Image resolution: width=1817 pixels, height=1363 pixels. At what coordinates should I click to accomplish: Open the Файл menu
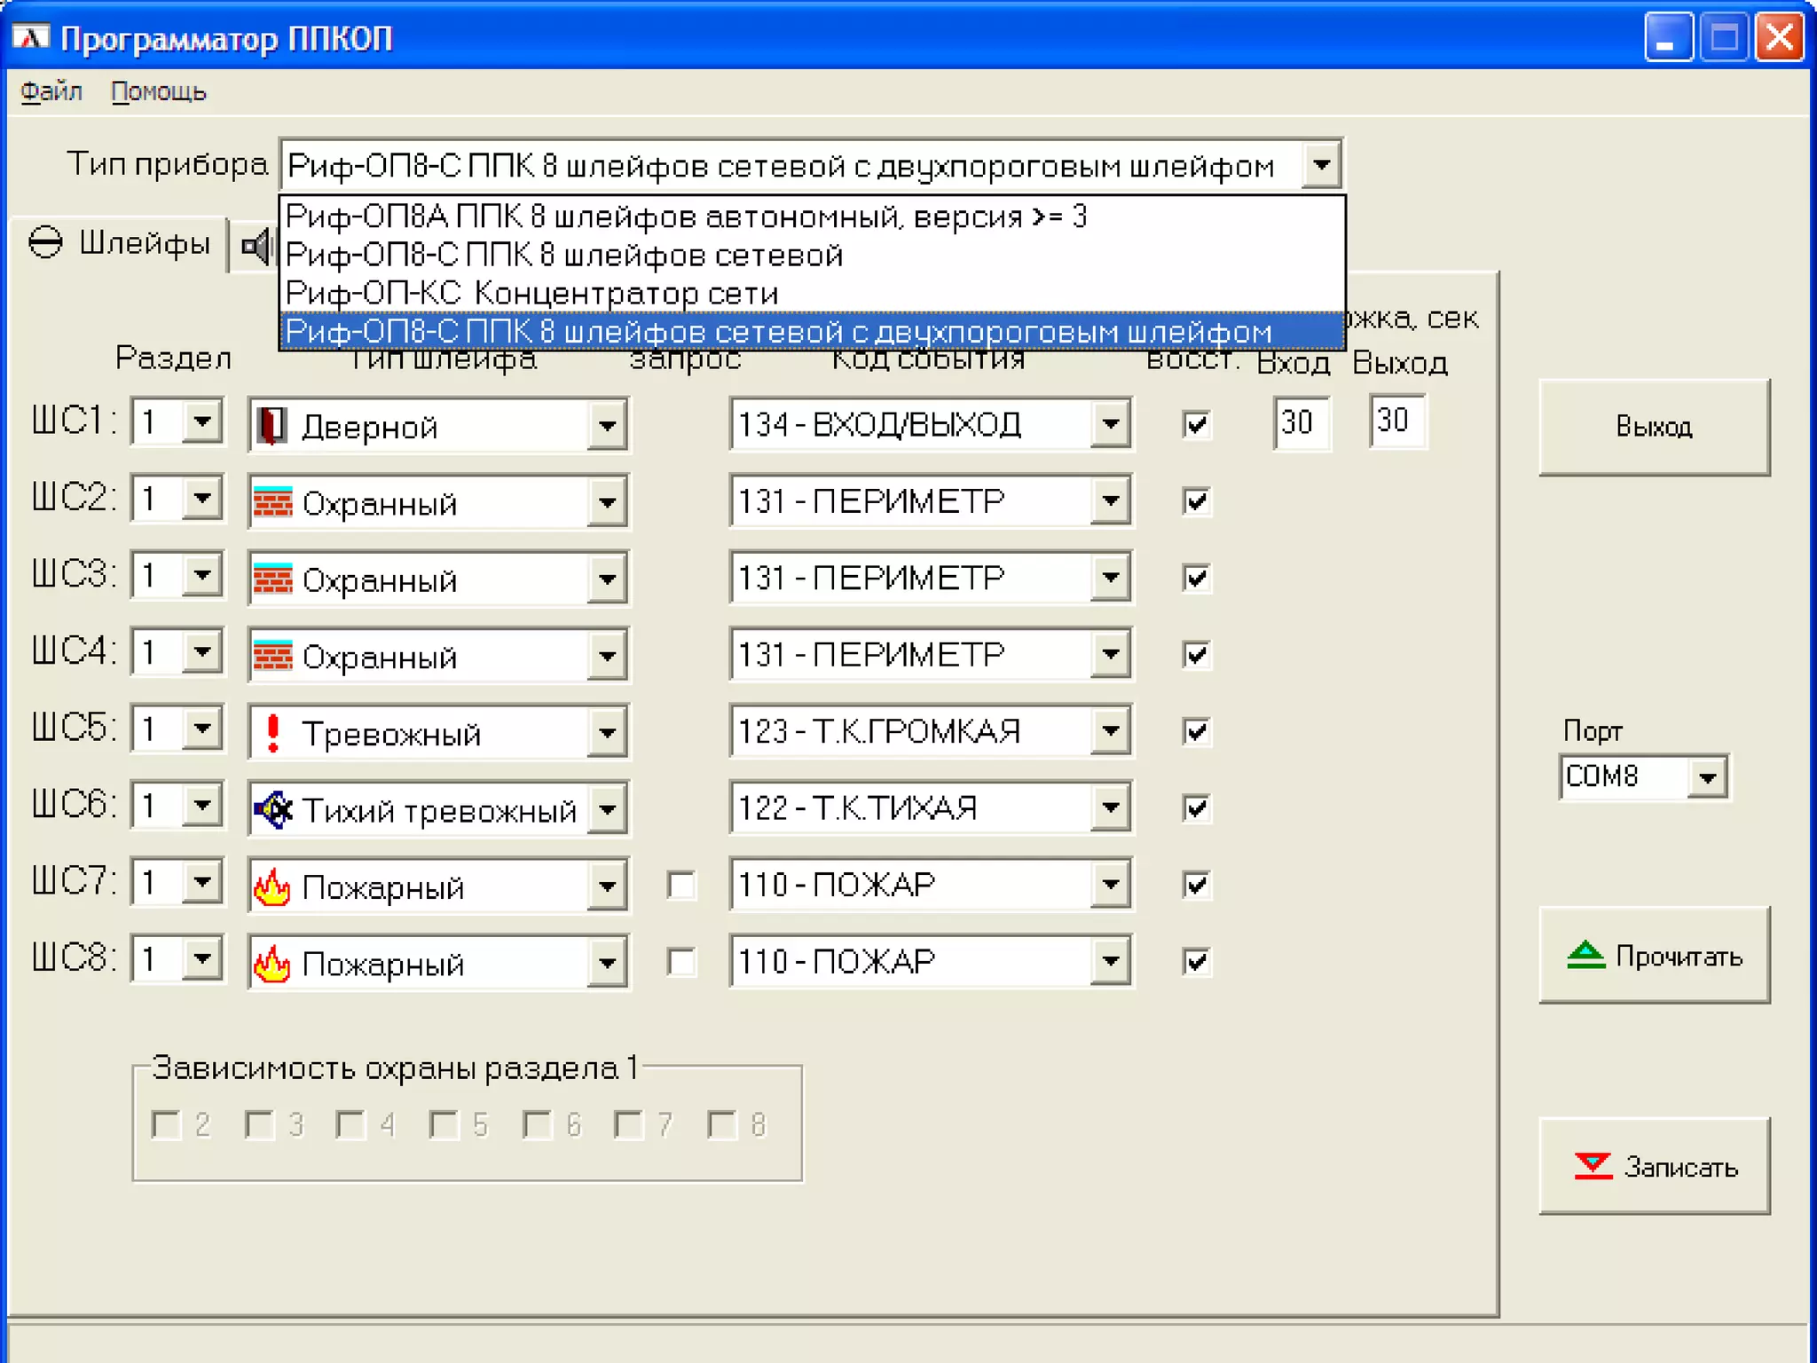(x=51, y=91)
